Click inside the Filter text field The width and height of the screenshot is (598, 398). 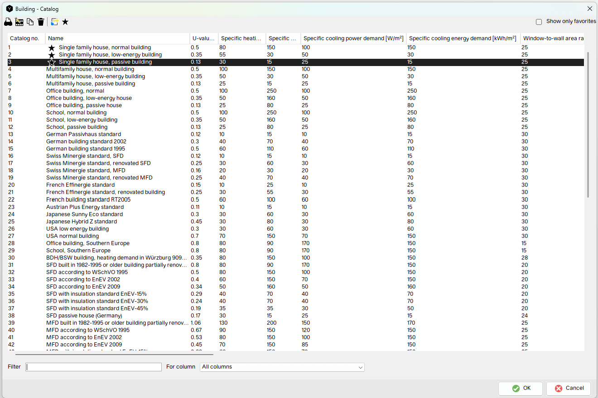pyautogui.click(x=93, y=367)
